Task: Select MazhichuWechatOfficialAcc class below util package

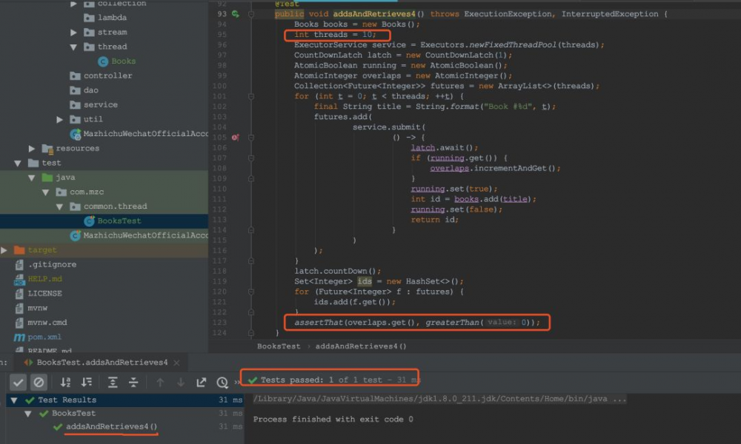Action: (x=145, y=134)
